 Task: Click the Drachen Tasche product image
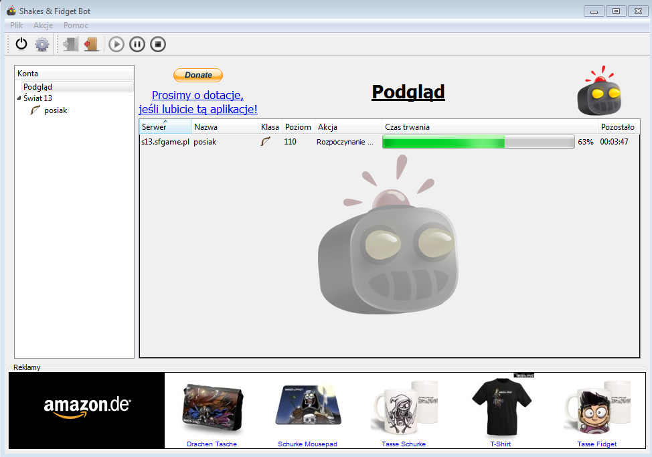[212, 409]
